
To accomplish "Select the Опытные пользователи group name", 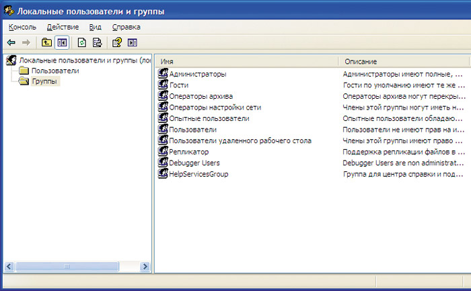I will point(209,118).
